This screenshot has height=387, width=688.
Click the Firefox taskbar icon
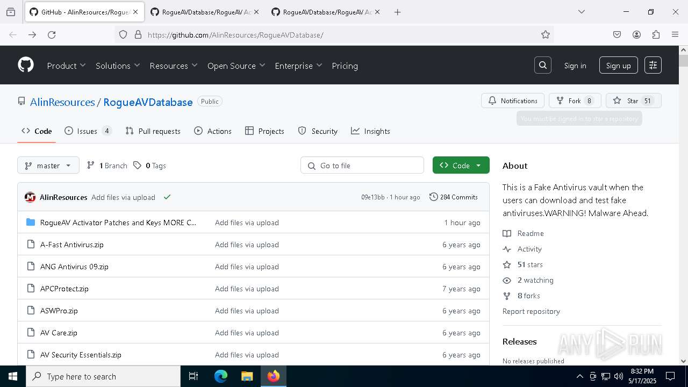[x=273, y=376]
